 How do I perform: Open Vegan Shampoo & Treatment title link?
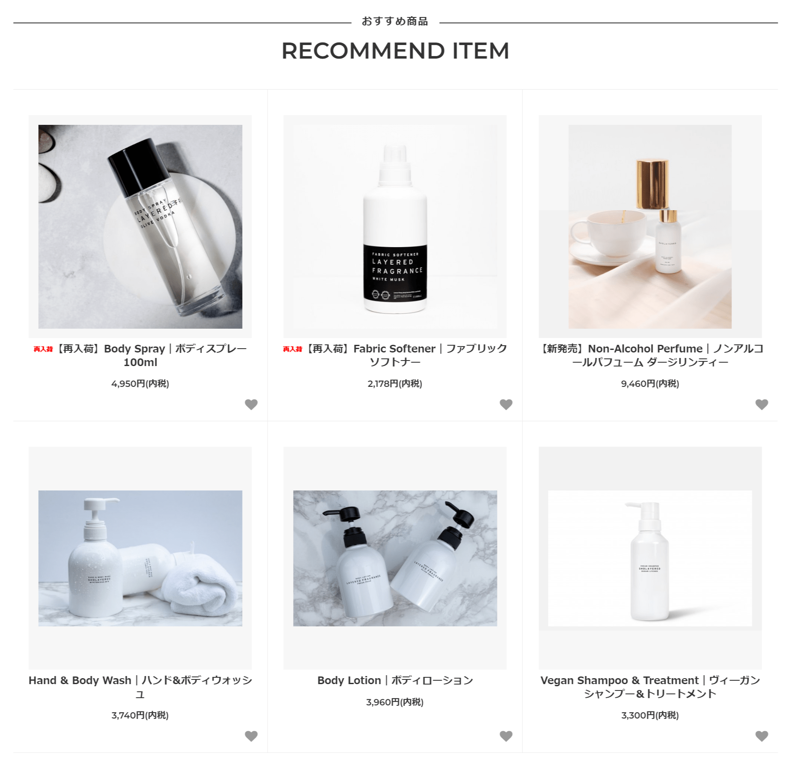650,687
